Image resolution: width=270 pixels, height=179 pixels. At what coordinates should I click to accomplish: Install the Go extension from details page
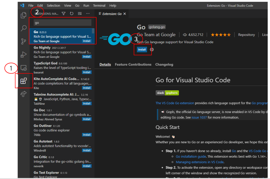pyautogui.click(x=142, y=50)
